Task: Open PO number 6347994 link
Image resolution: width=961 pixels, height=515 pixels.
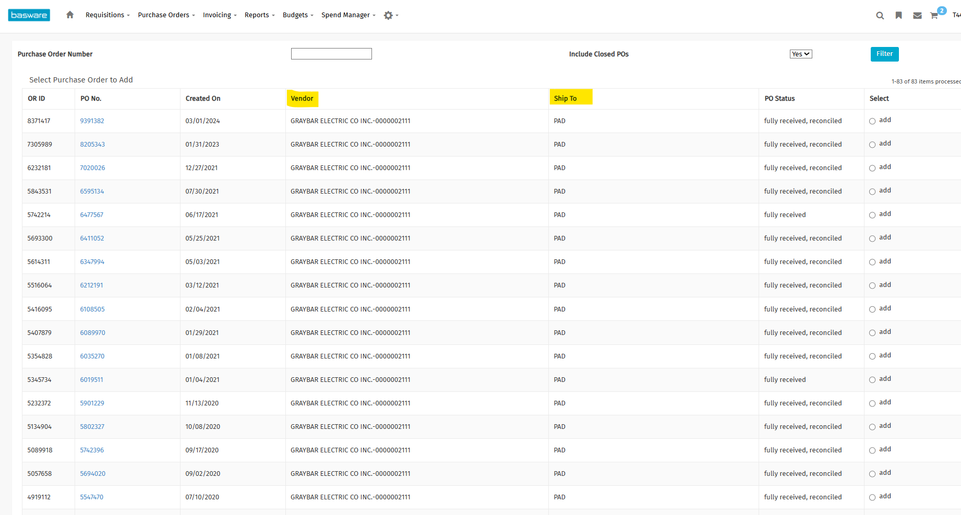Action: [92, 262]
